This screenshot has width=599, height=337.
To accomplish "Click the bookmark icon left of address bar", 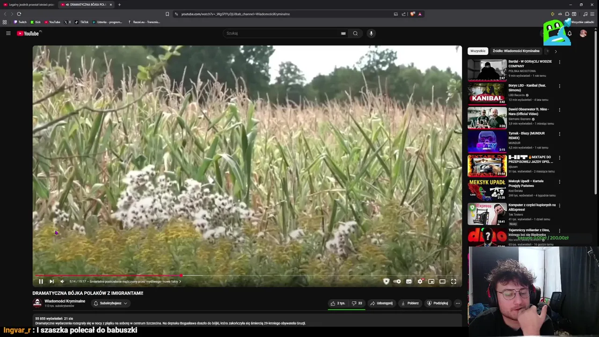I will coord(167,14).
